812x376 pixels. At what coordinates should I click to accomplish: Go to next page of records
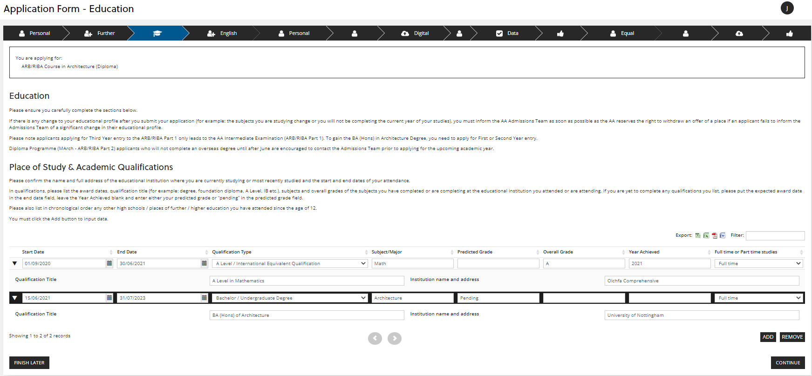[x=394, y=338]
